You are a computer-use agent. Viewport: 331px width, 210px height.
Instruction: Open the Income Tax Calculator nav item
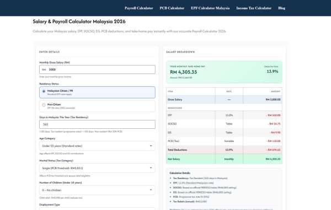tap(254, 8)
